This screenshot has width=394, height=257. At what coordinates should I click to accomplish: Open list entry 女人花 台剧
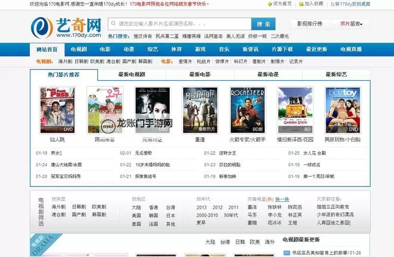tap(314, 153)
